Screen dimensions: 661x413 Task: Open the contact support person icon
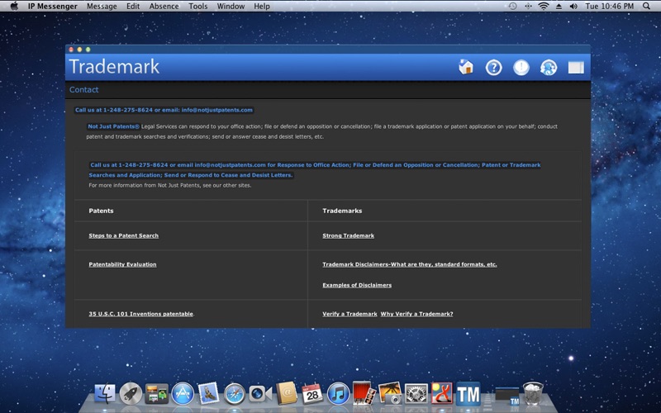(549, 68)
